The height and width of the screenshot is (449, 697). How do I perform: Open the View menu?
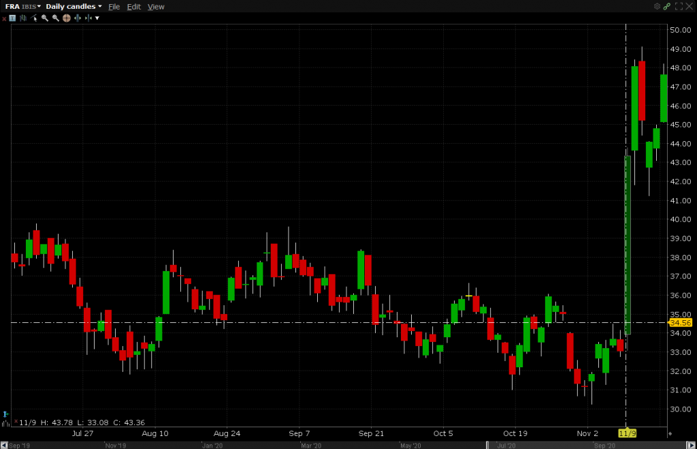coord(156,6)
